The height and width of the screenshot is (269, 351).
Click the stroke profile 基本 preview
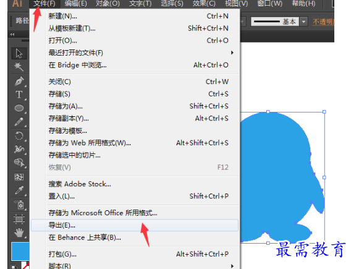[275, 22]
